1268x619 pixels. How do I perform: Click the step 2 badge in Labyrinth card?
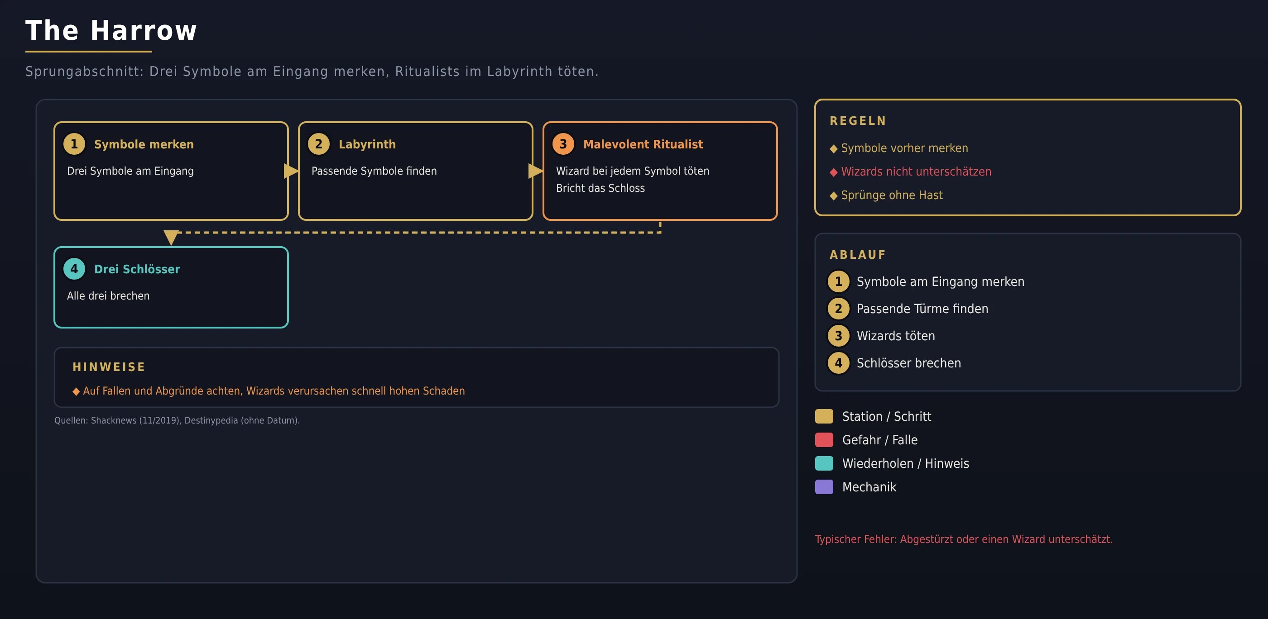[318, 144]
